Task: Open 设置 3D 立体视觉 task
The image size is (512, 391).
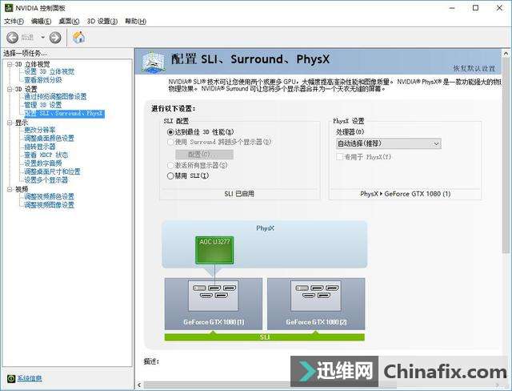Action: pyautogui.click(x=50, y=71)
